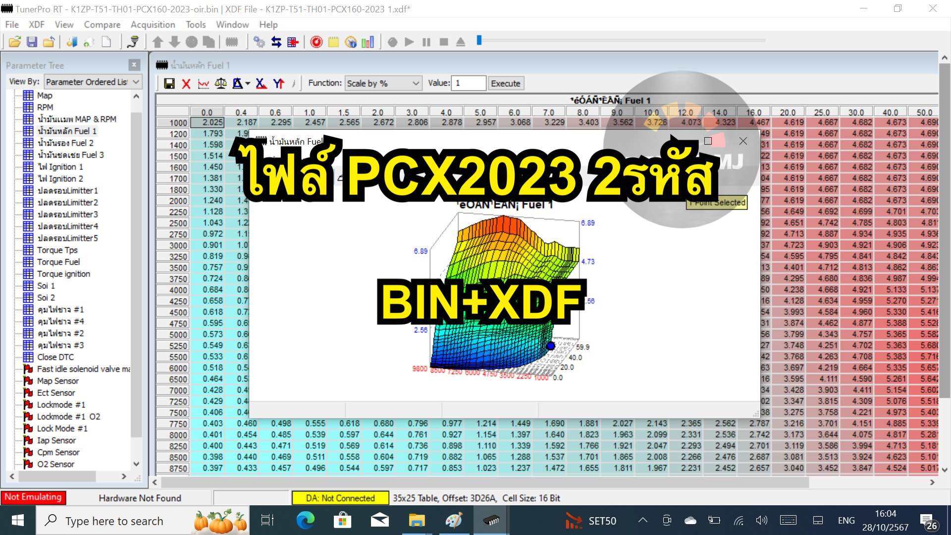
Task: Click the gray chip emulator toolbar icon
Action: [x=232, y=42]
